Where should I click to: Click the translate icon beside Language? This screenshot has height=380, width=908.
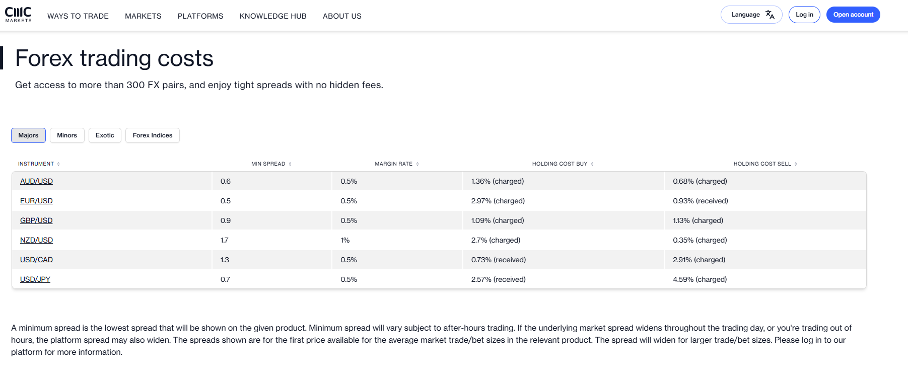tap(770, 15)
